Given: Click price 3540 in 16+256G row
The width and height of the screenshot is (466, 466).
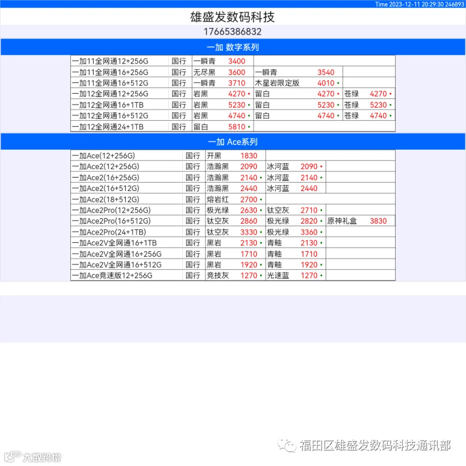Looking at the screenshot, I should [x=326, y=72].
